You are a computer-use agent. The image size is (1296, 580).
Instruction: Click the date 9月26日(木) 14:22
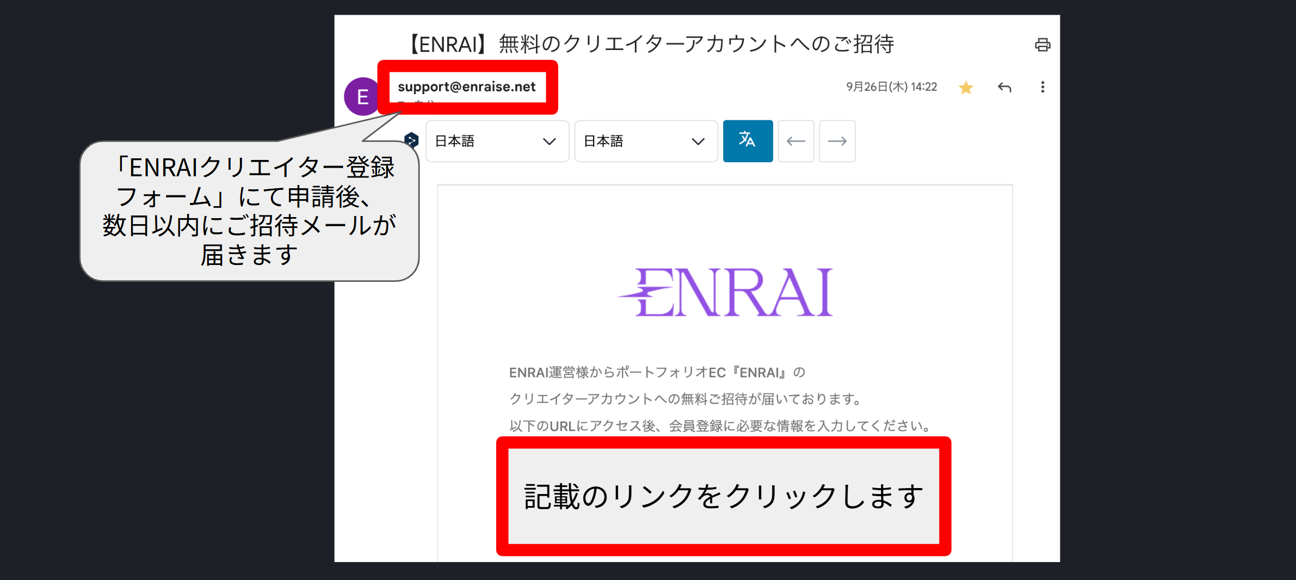pyautogui.click(x=892, y=87)
